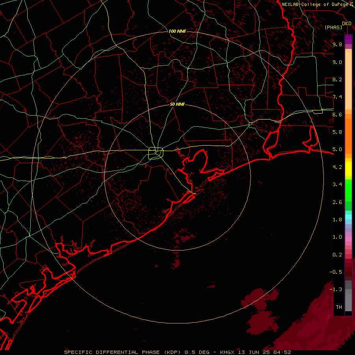This screenshot has height=355, width=355.
Task: Click the 100 NMI range ring label
Action: [177, 31]
